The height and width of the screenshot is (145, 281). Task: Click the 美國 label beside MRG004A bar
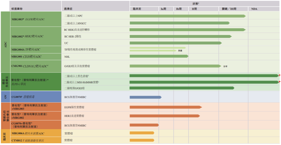[180, 51]
